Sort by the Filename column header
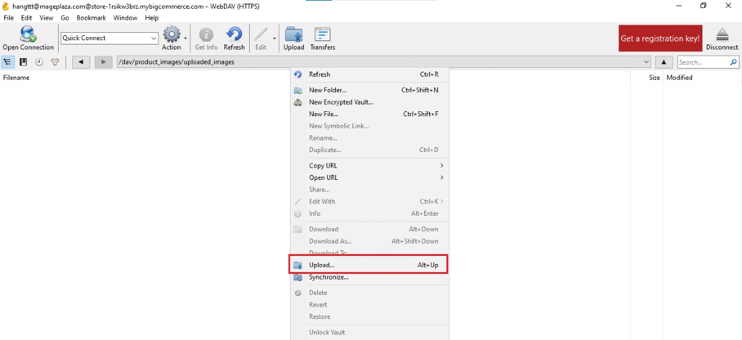The image size is (742, 340). (x=17, y=78)
